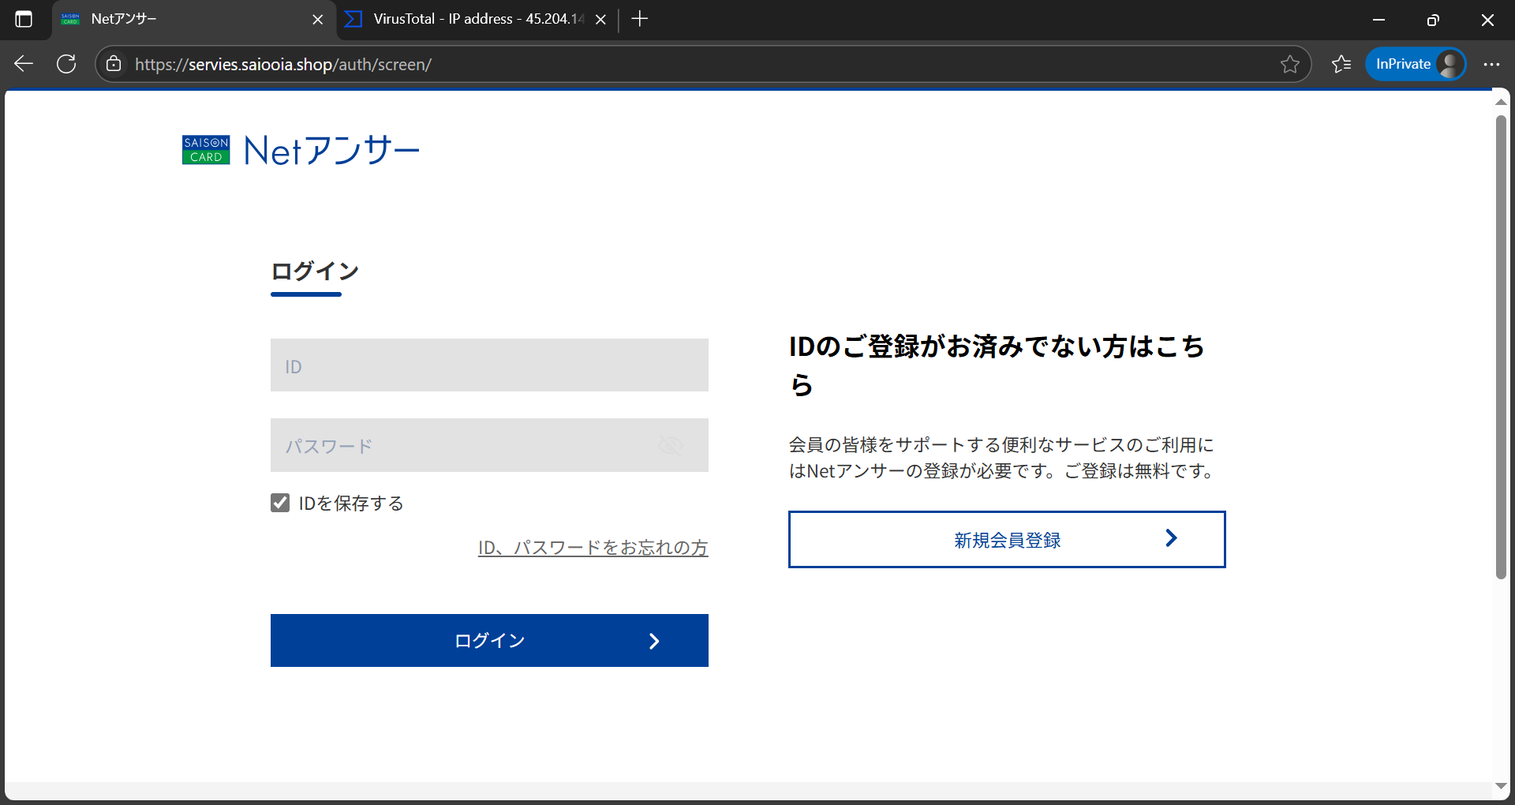Select the ログイン heading tab
The image size is (1515, 805).
tap(315, 272)
